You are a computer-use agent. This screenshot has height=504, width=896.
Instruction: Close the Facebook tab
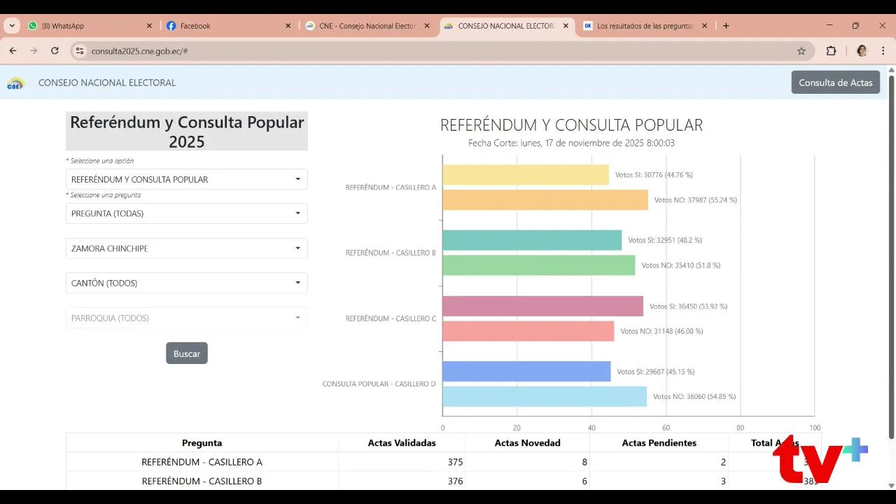point(288,26)
